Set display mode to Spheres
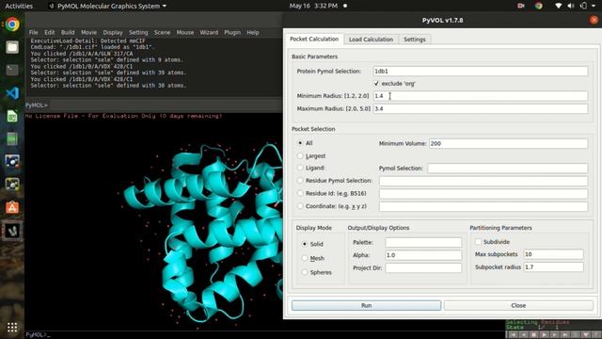Screen dimensions: 602x339 tap(305, 272)
